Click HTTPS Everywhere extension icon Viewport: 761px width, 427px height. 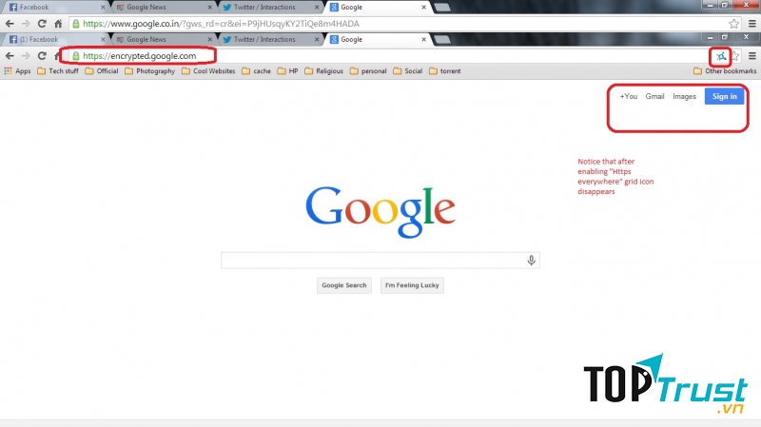[721, 57]
